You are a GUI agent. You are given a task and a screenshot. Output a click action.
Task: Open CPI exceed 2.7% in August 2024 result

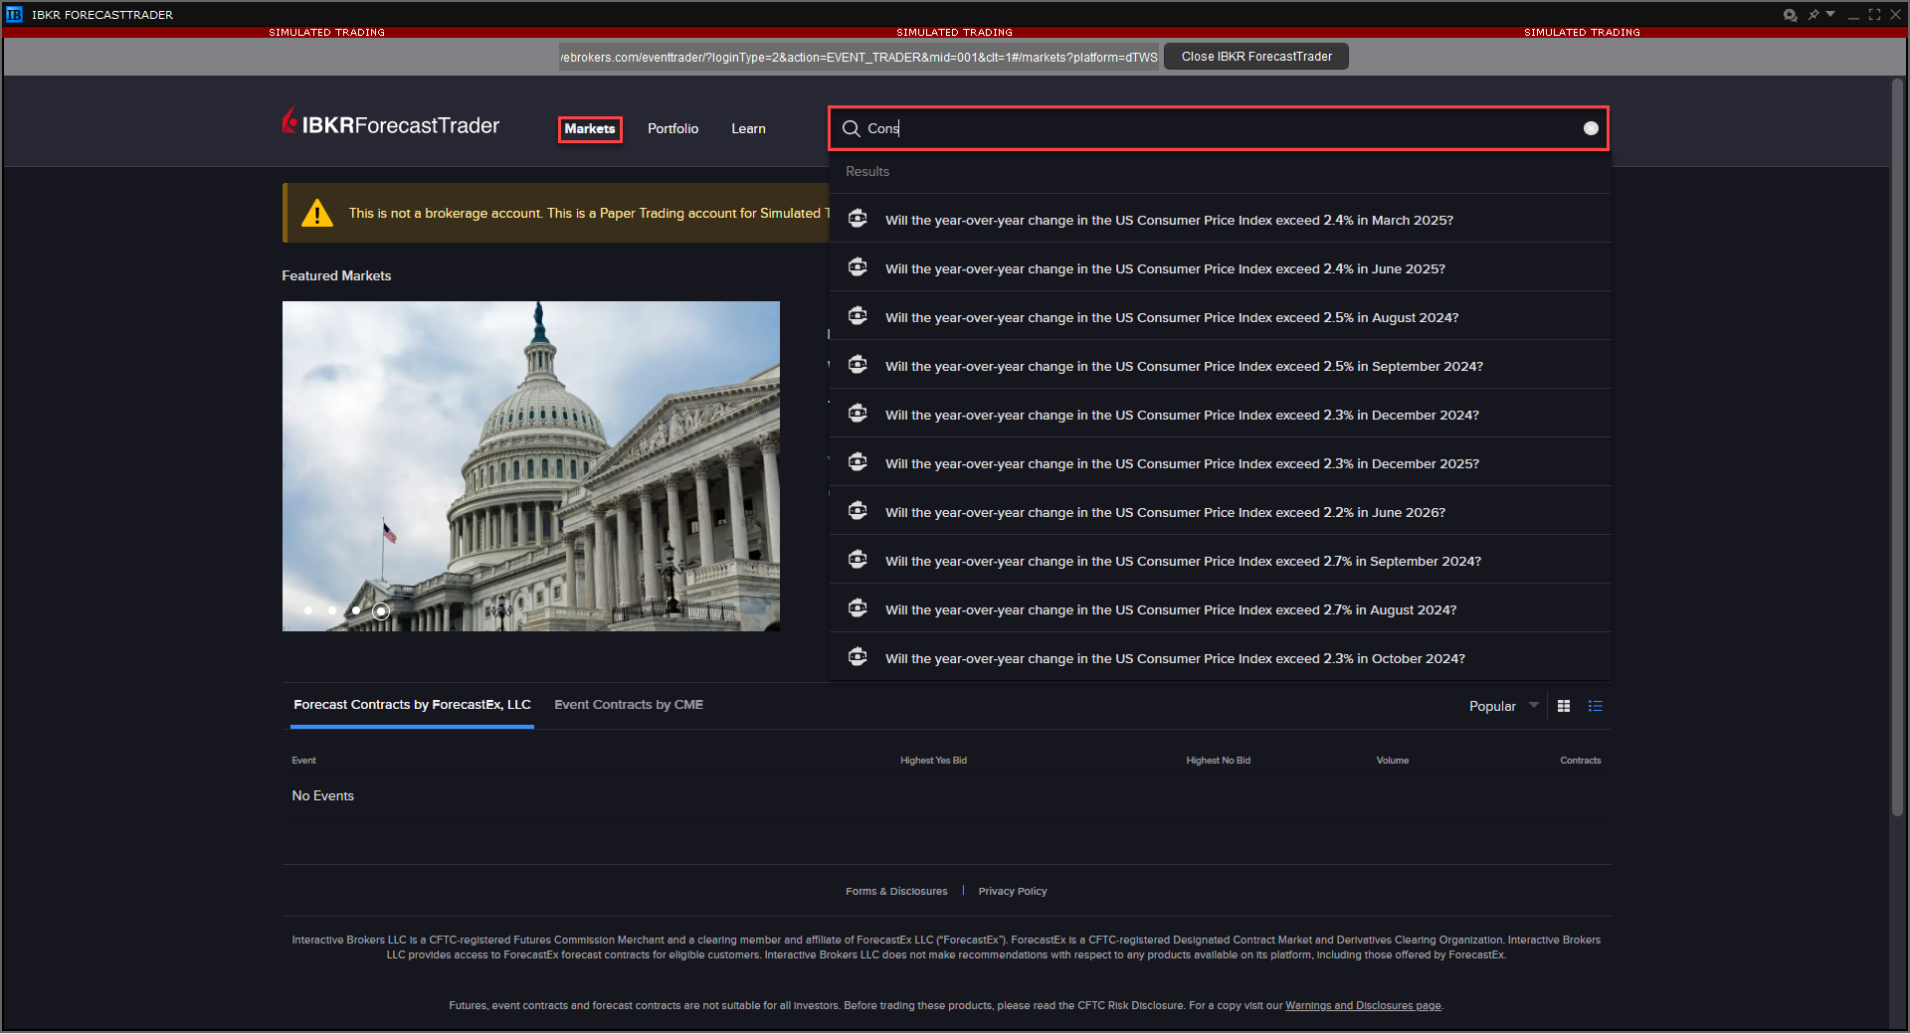(1220, 608)
